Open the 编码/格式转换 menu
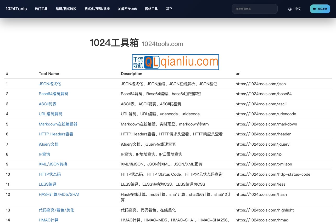The height and width of the screenshot is (223, 336). [x=65, y=9]
